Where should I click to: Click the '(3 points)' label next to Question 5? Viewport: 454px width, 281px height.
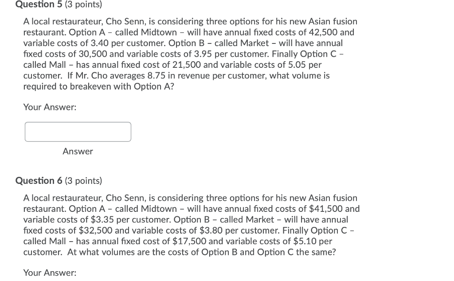[x=82, y=5]
